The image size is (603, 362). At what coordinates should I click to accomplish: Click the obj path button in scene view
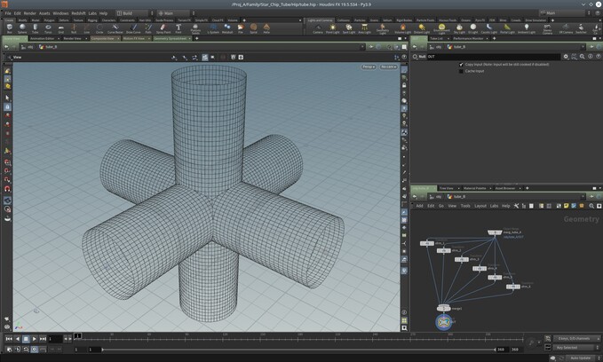[27, 47]
